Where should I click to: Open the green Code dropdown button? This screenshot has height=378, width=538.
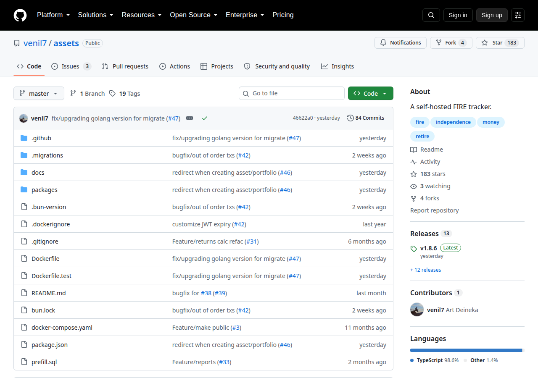pos(371,93)
